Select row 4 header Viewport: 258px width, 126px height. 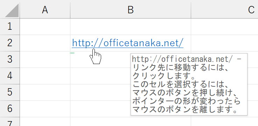(x=10, y=76)
